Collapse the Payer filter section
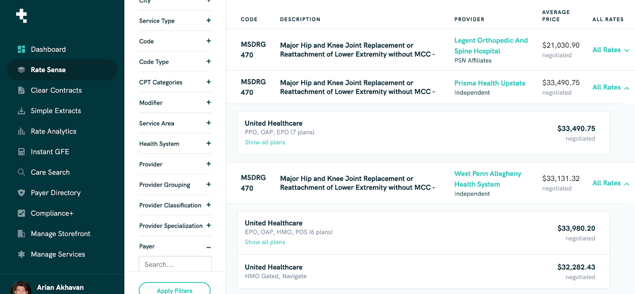Image resolution: width=635 pixels, height=294 pixels. [x=208, y=247]
